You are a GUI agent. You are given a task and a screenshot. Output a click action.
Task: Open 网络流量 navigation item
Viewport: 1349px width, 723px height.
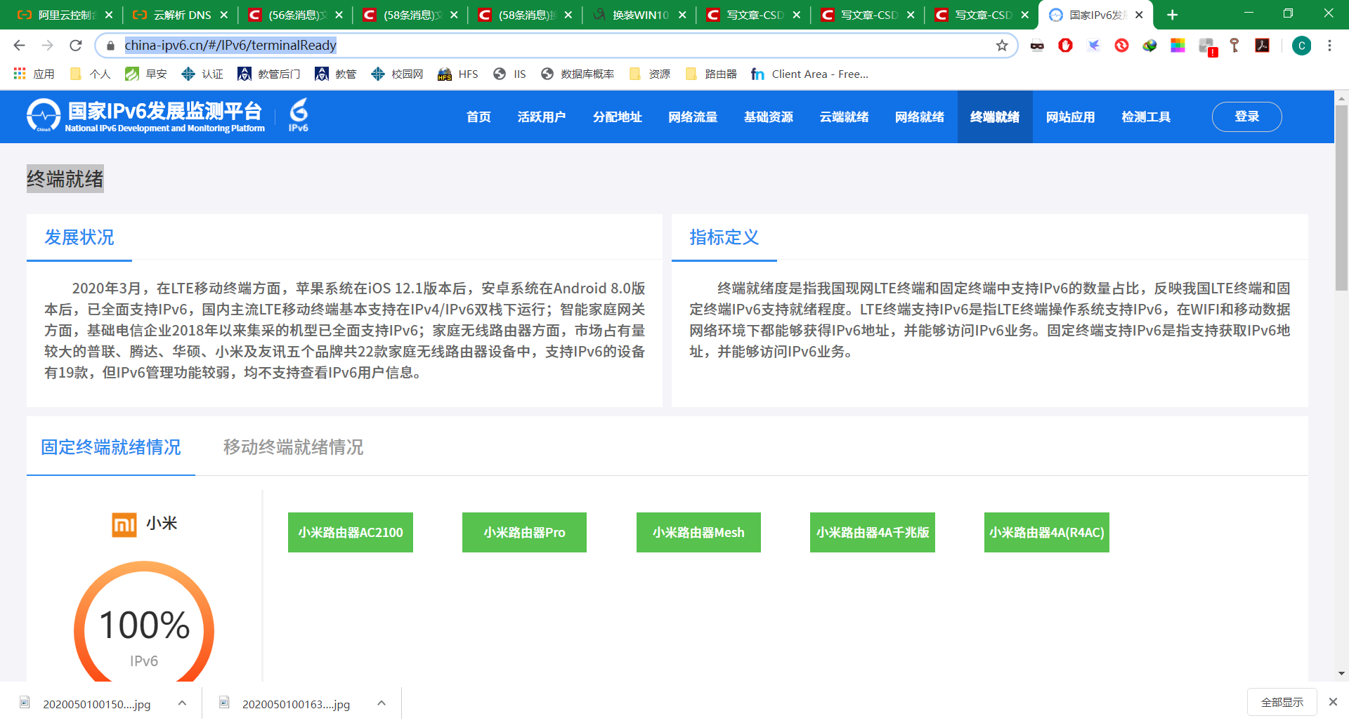693,117
